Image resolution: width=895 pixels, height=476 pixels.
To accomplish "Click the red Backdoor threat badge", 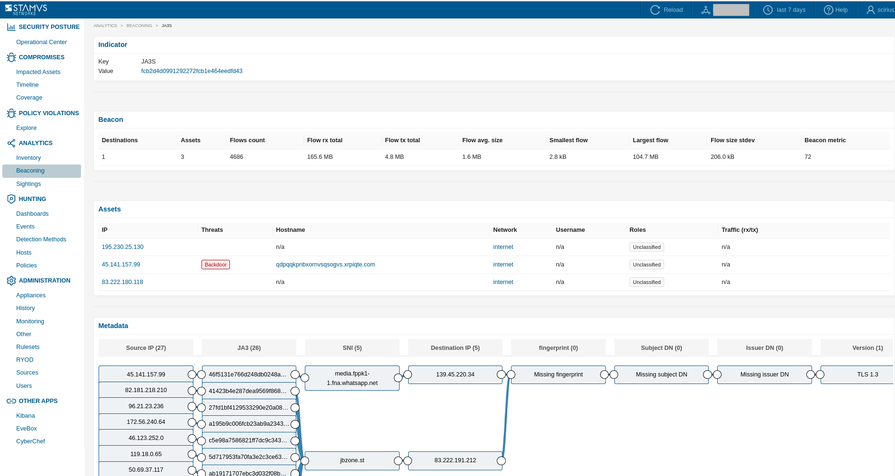I will pyautogui.click(x=216, y=265).
